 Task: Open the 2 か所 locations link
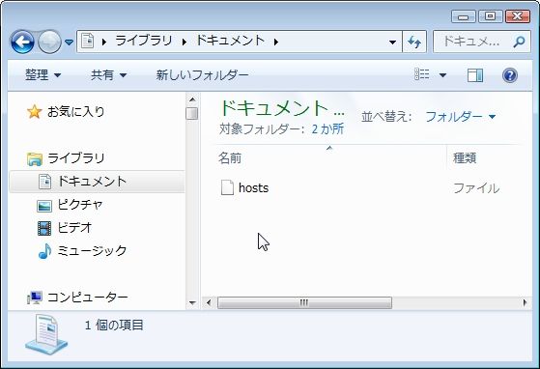[x=327, y=129]
